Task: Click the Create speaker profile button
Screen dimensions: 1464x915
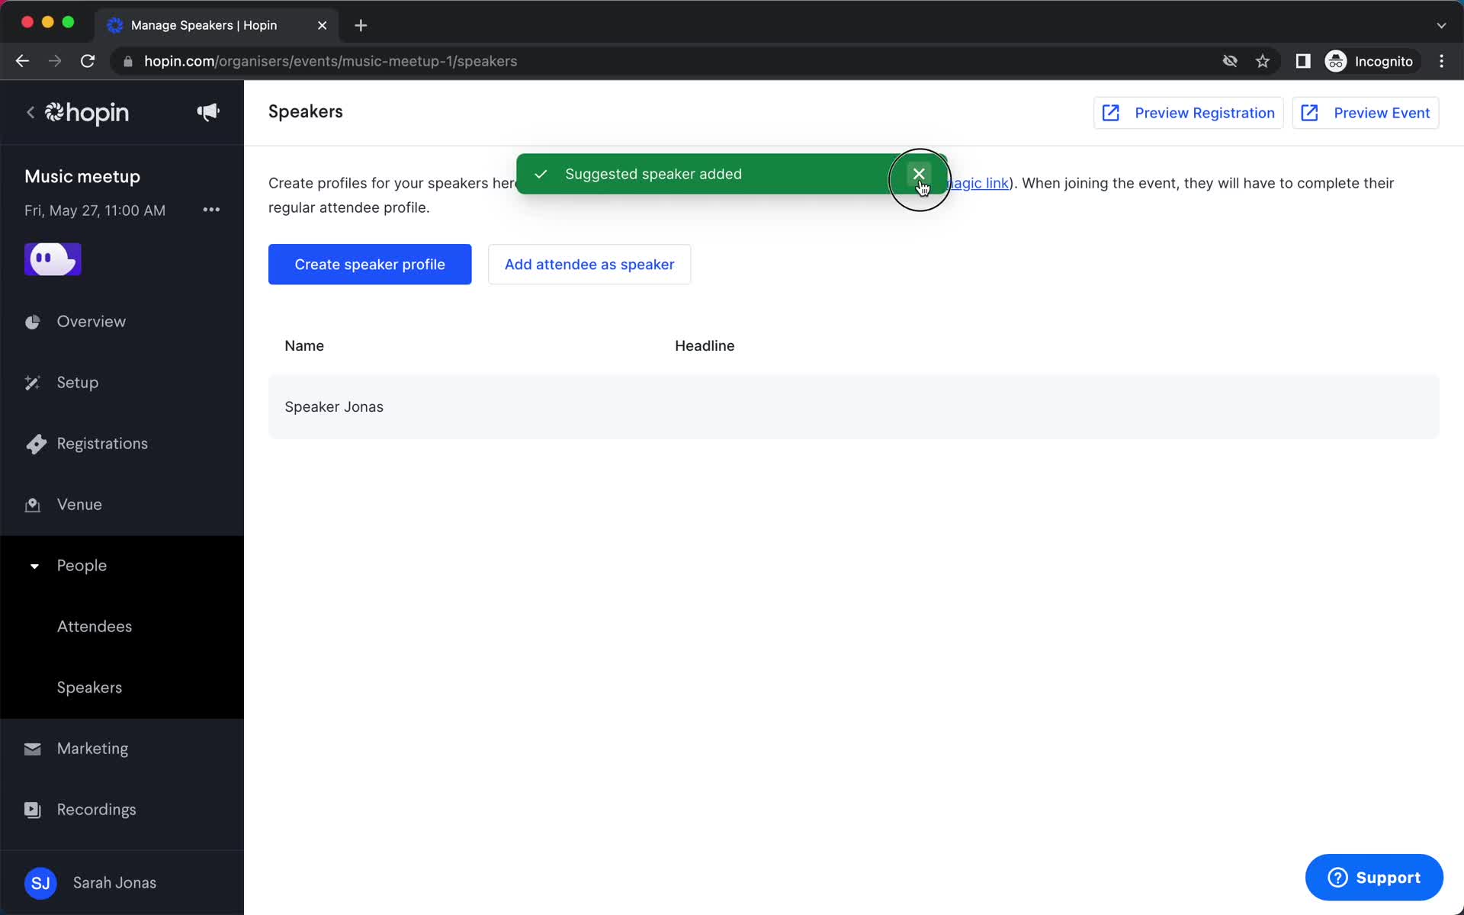Action: click(x=369, y=264)
